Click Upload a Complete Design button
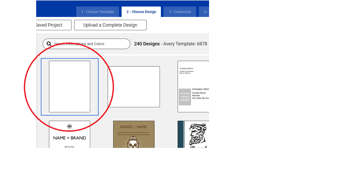This screenshot has height=169, width=338. [x=110, y=25]
